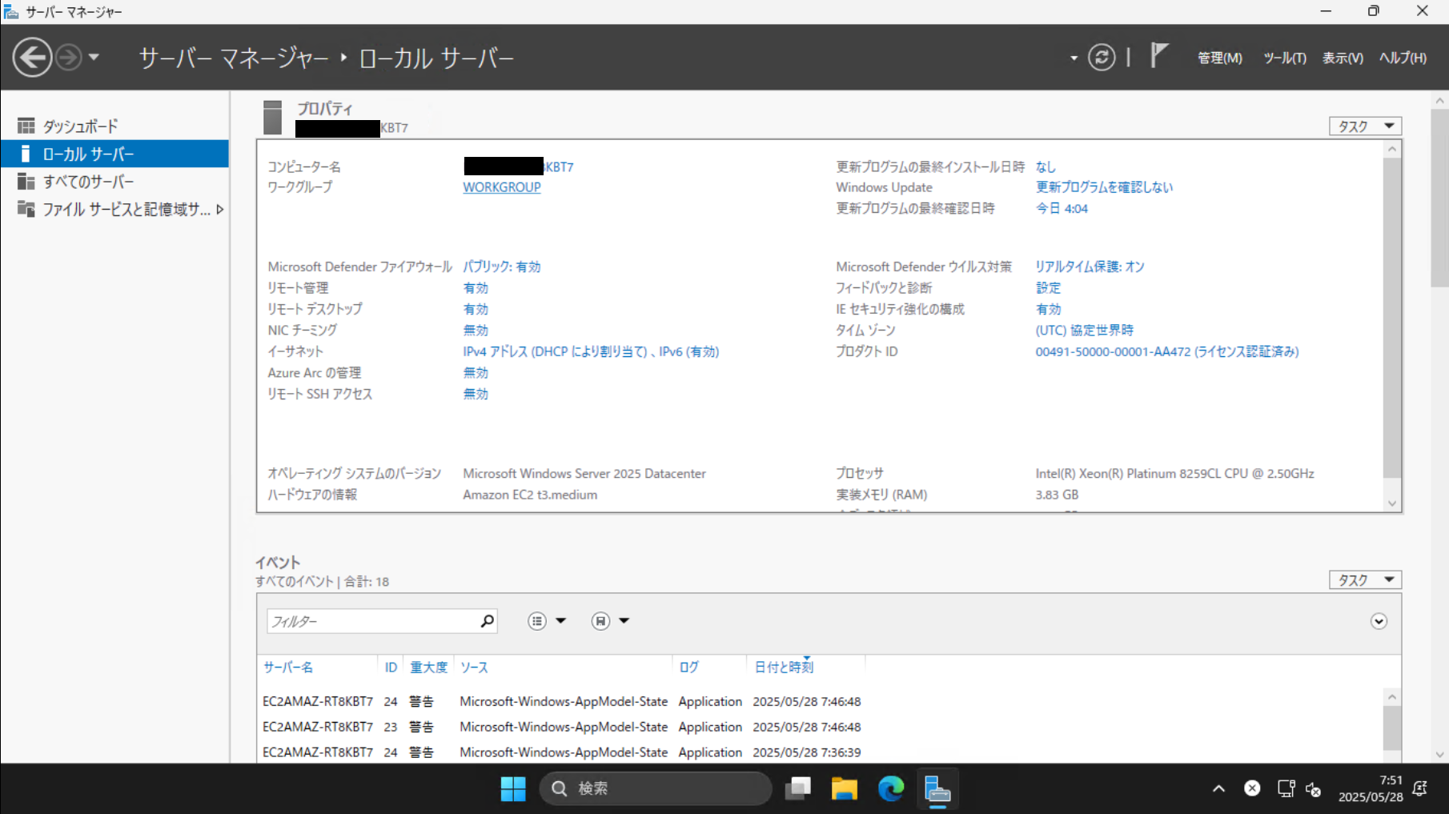Open the イベント タスク dropdown
The image size is (1449, 814).
click(x=1366, y=580)
